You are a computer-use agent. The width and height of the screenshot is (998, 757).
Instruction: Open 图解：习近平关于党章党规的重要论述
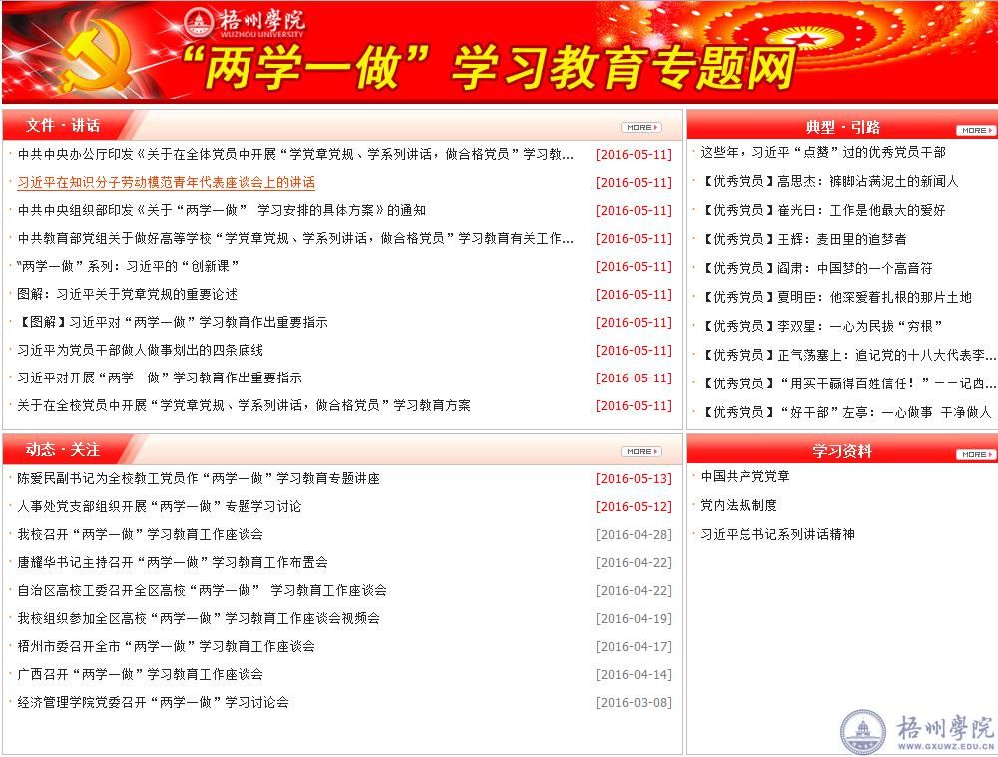tap(128, 295)
